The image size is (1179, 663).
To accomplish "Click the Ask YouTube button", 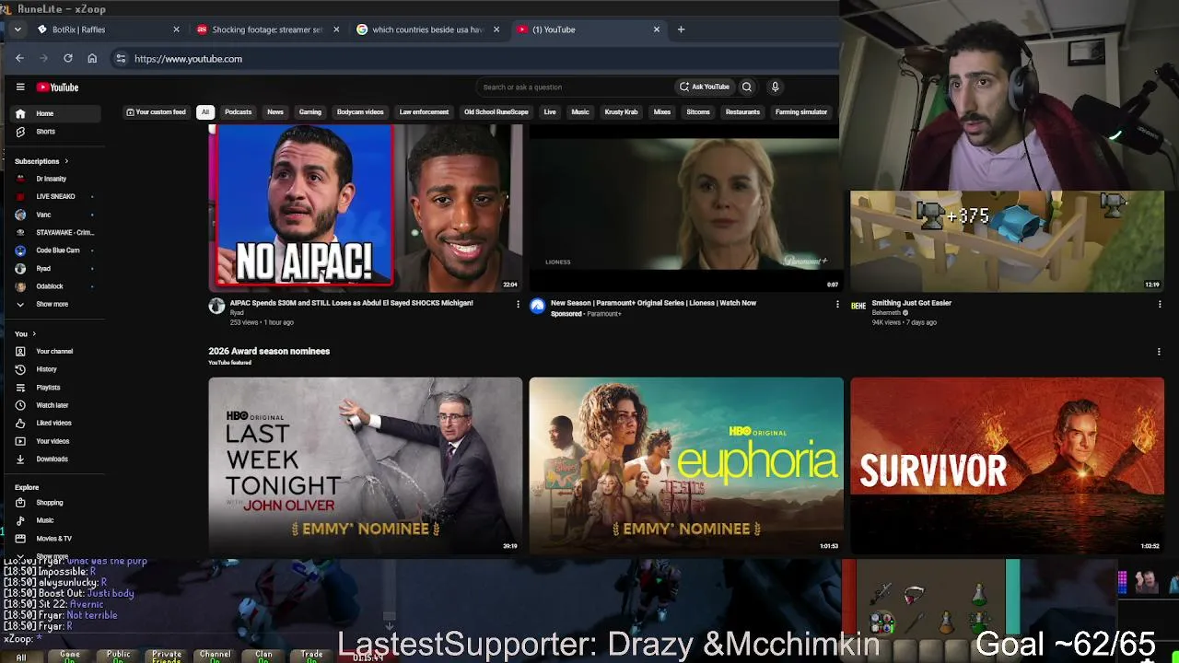I will pyautogui.click(x=705, y=87).
